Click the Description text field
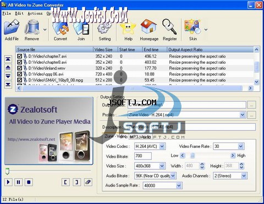264x204 pixels. point(191,127)
